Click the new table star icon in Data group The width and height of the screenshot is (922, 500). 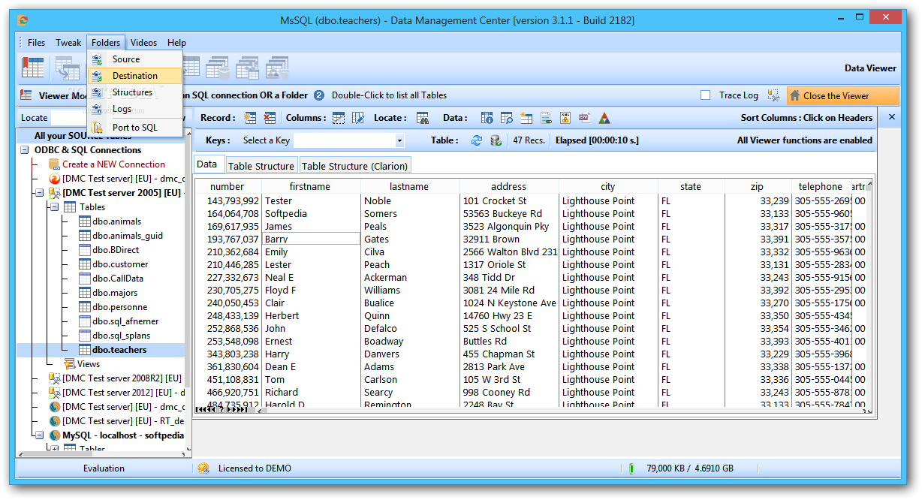pyautogui.click(x=526, y=118)
